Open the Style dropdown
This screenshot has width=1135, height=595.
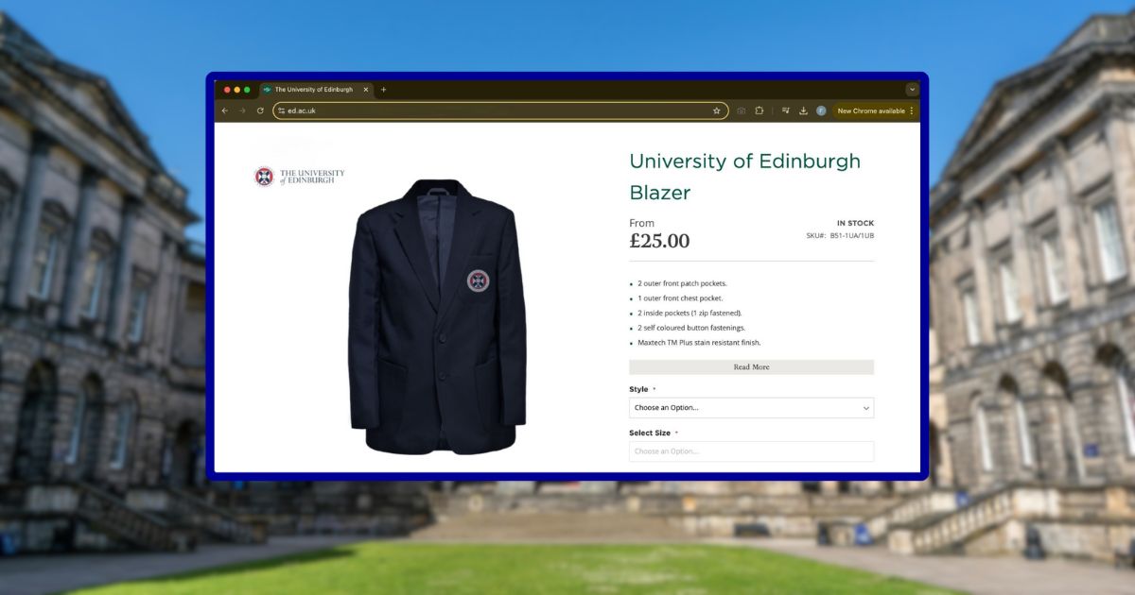[751, 407]
